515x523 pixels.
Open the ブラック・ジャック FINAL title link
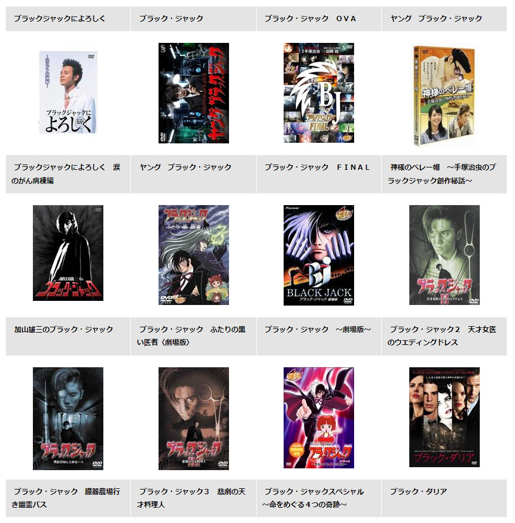tap(317, 167)
